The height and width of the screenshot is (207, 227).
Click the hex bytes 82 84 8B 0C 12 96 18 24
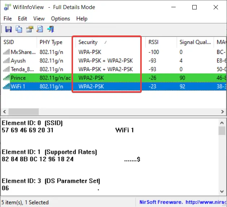pyautogui.click(x=38, y=159)
